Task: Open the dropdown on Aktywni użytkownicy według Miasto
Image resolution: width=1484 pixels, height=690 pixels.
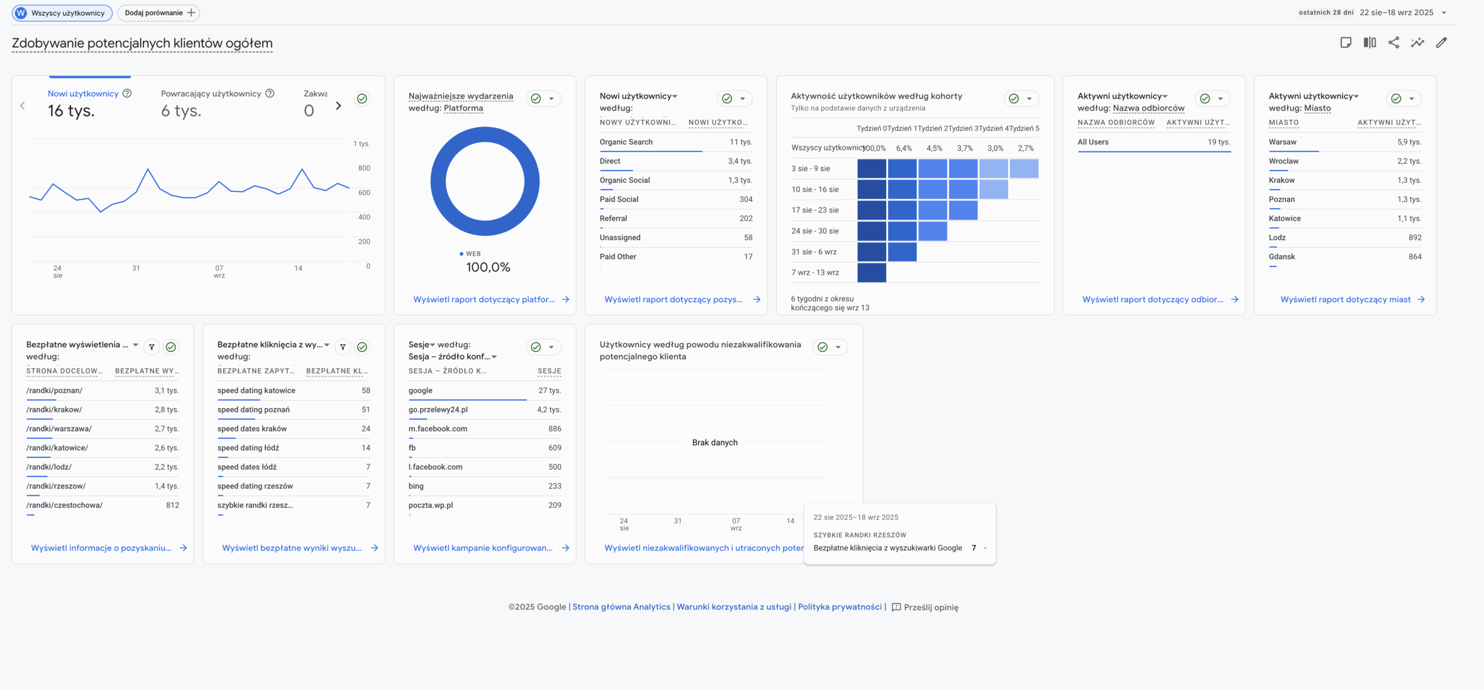Action: point(1413,99)
